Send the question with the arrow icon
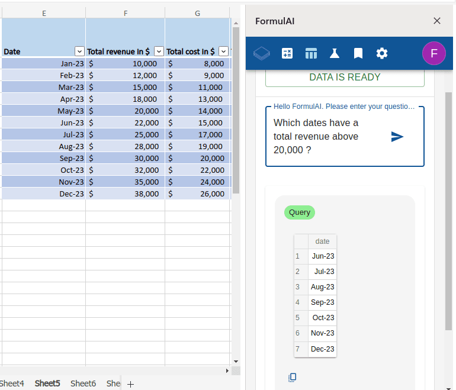This screenshot has width=456, height=390. tap(397, 137)
